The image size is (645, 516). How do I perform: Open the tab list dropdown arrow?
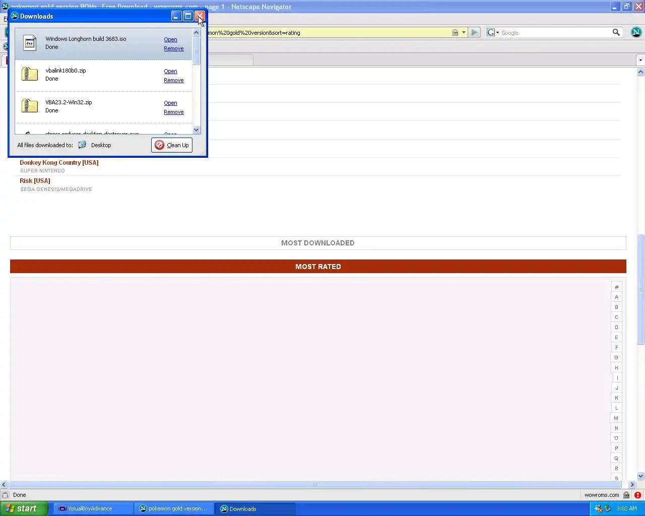640,60
